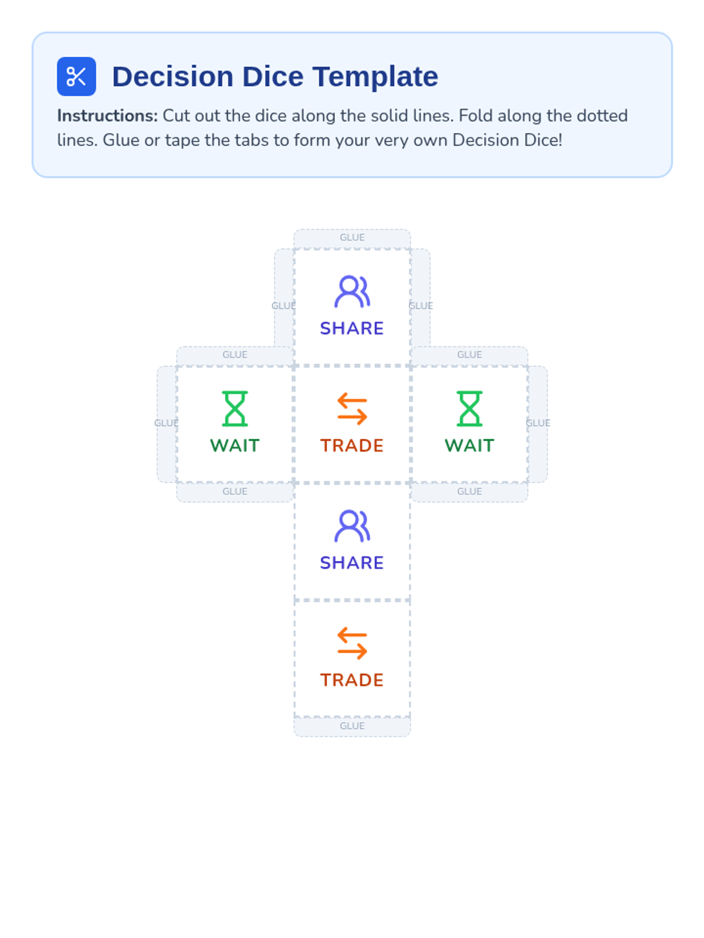Viewport: 704px width, 938px height.
Task: Click the top SHARE text label
Action: coord(352,328)
